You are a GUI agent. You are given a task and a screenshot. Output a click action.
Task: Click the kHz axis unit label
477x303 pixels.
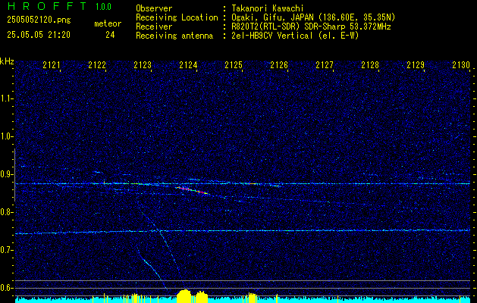point(7,61)
